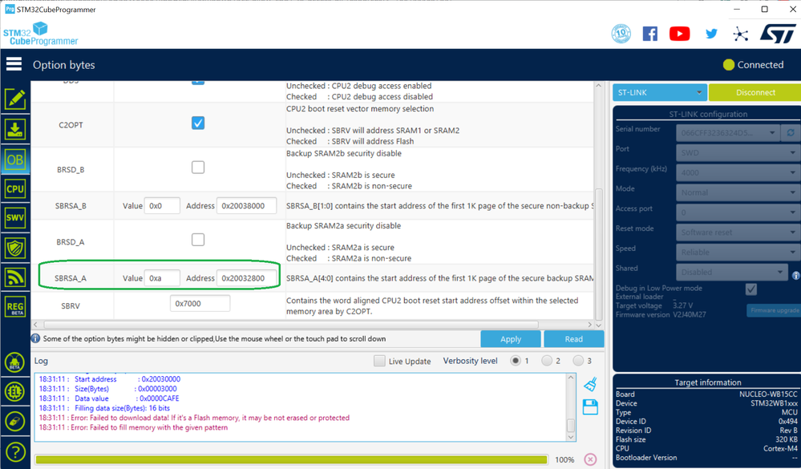The height and width of the screenshot is (469, 801).
Task: Click the log panel vertical scrollbar
Action: [571, 425]
